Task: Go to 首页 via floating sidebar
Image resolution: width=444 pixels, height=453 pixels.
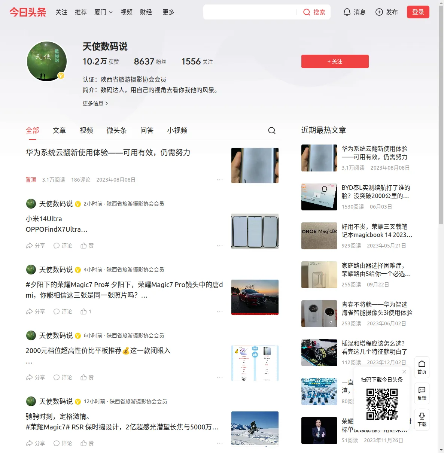Action: pyautogui.click(x=422, y=367)
